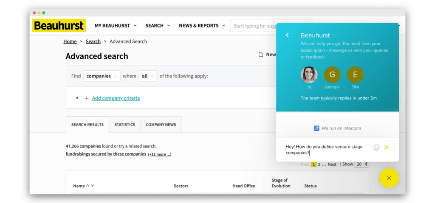The image size is (435, 203).
Task: Click the Beauhurst yellow logo
Action: [x=59, y=25]
